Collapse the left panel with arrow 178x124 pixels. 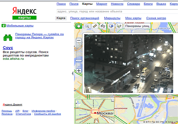coord(73,73)
